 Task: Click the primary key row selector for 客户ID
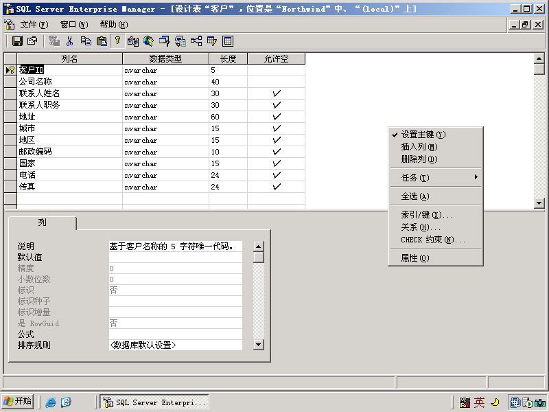tap(10, 70)
